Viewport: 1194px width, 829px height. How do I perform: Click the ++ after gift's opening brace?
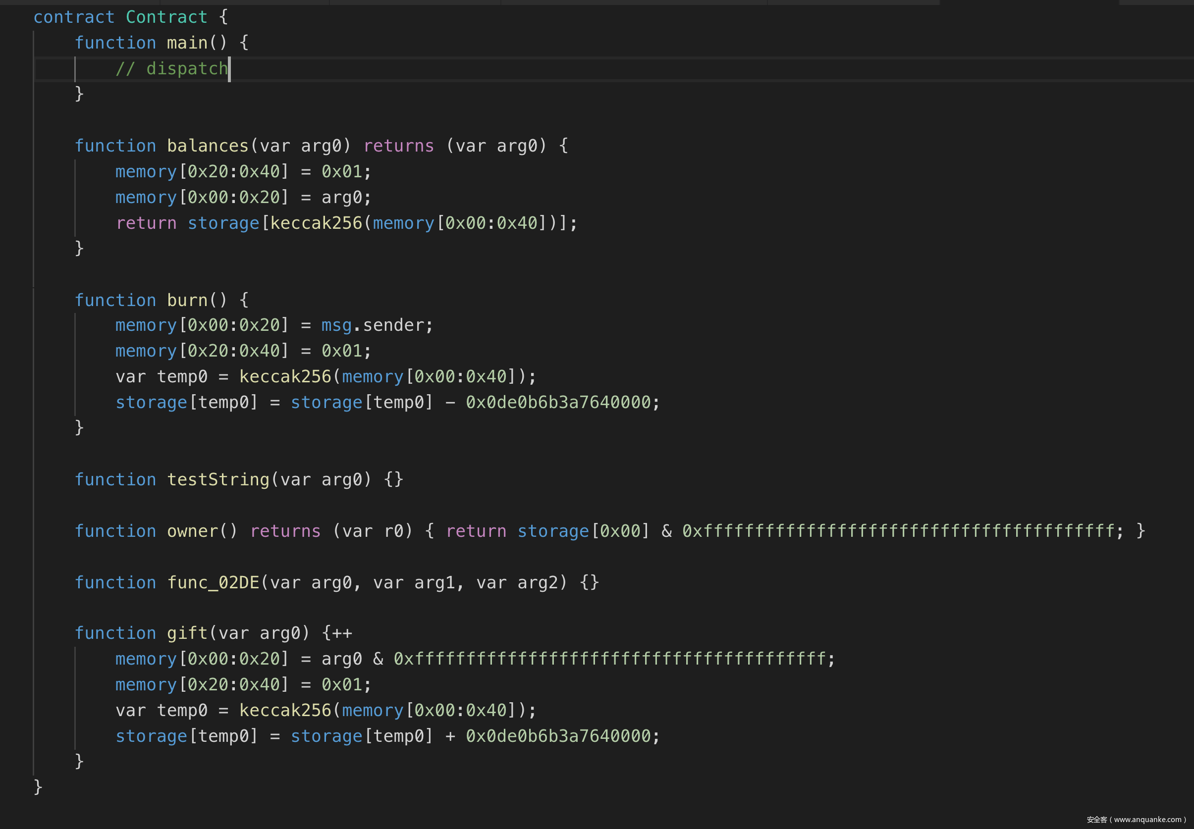pyautogui.click(x=342, y=633)
